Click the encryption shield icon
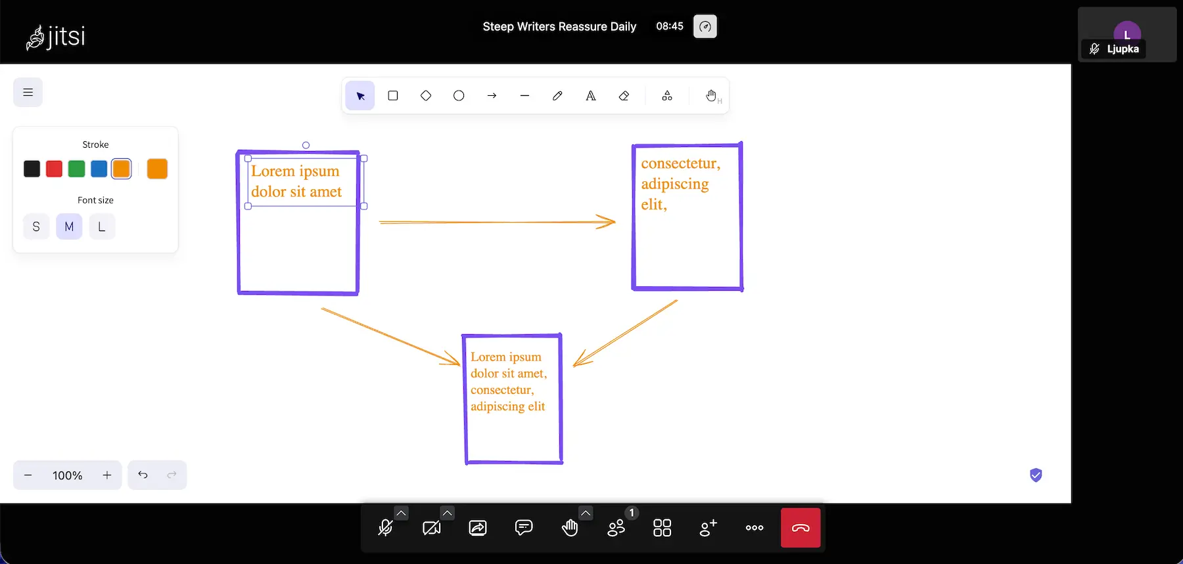This screenshot has width=1183, height=564. click(1036, 475)
